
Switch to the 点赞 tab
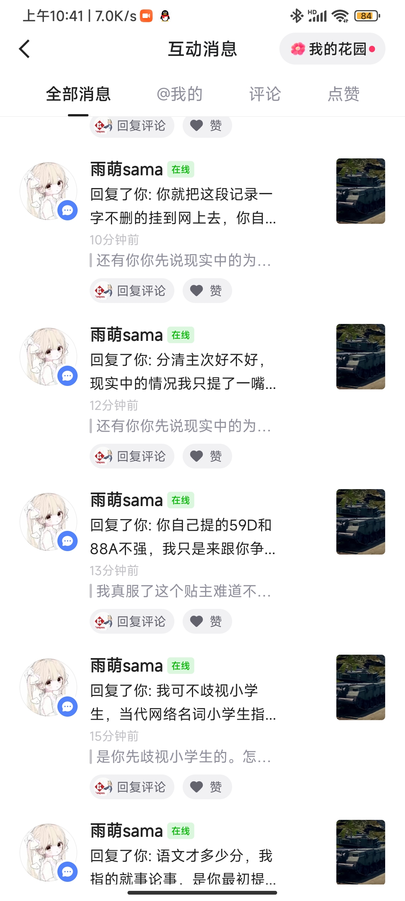pos(343,94)
